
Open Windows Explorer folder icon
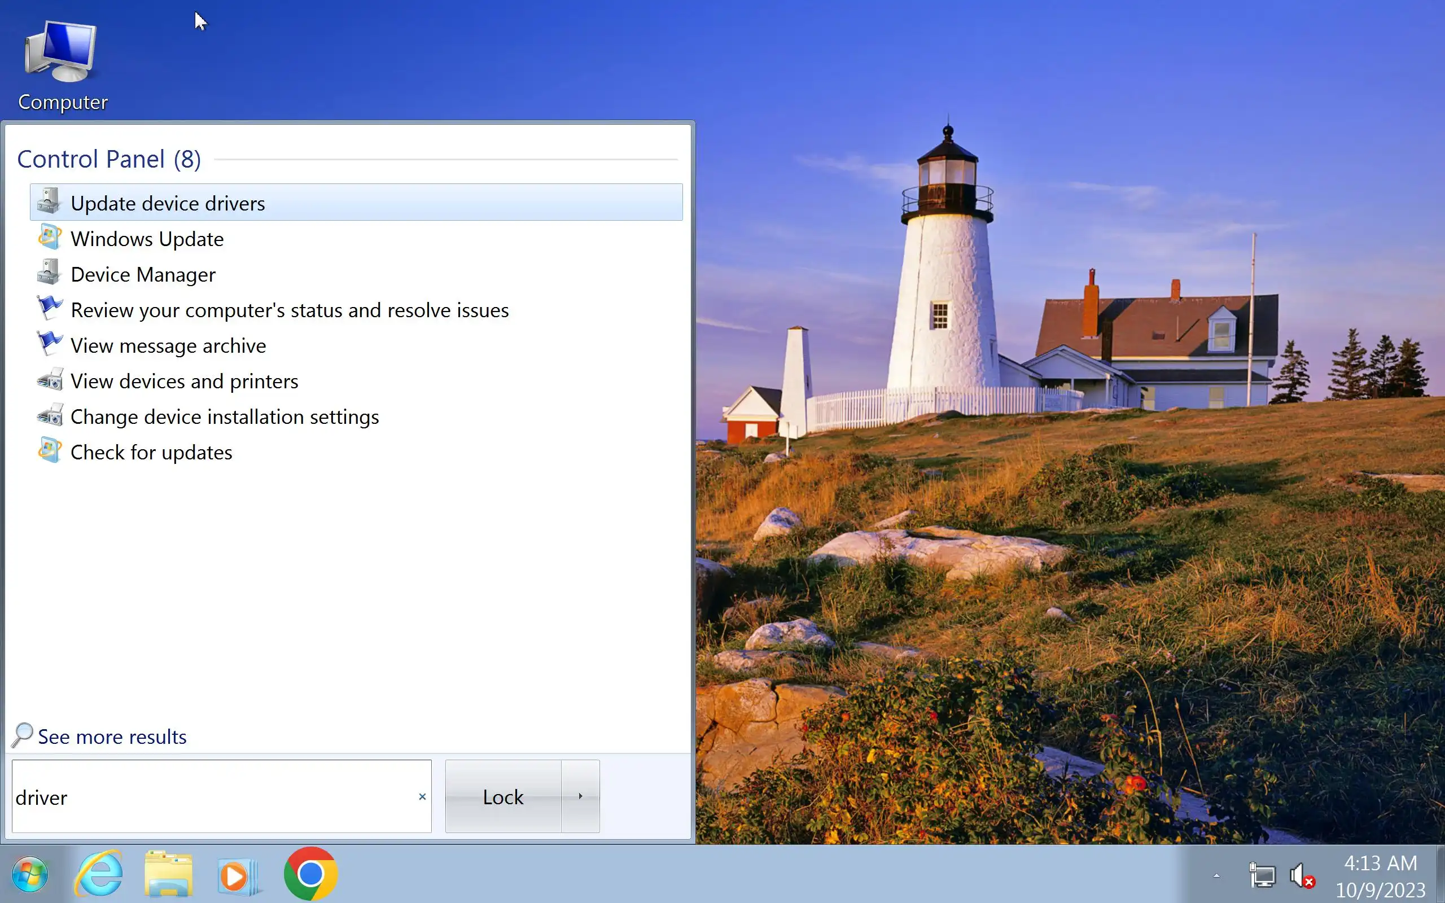pyautogui.click(x=169, y=875)
